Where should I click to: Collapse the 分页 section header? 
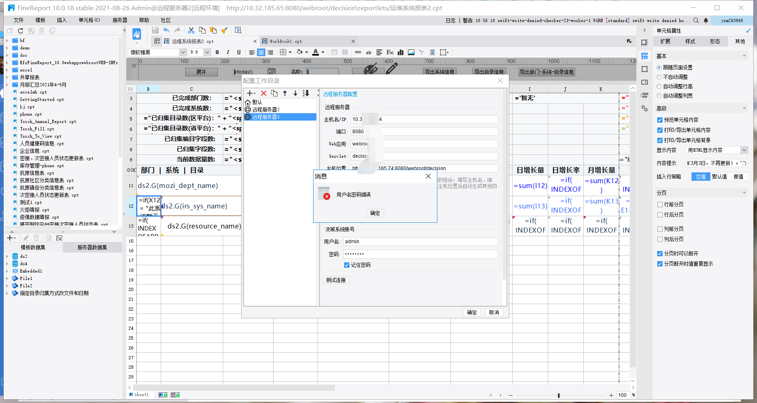[x=702, y=193]
